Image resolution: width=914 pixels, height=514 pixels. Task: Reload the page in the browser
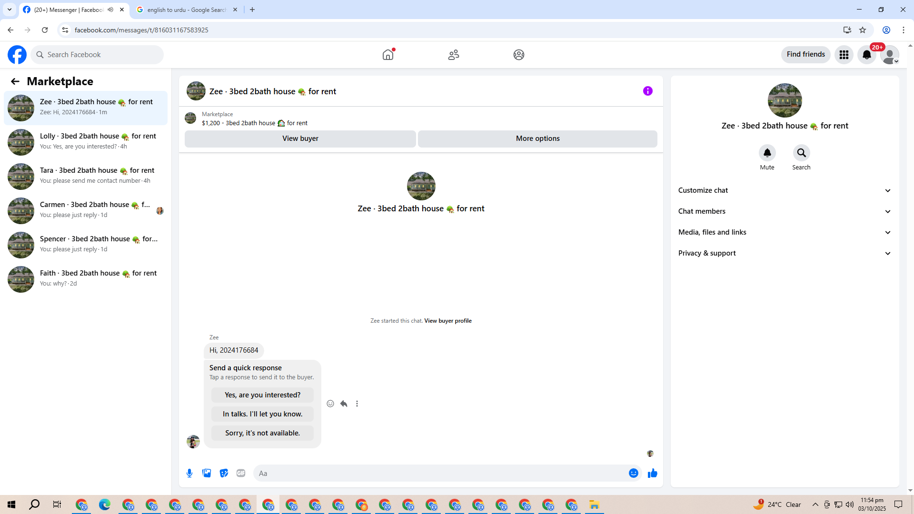(45, 30)
